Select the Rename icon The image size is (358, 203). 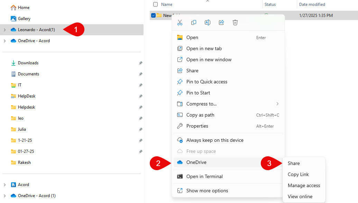tap(208, 22)
